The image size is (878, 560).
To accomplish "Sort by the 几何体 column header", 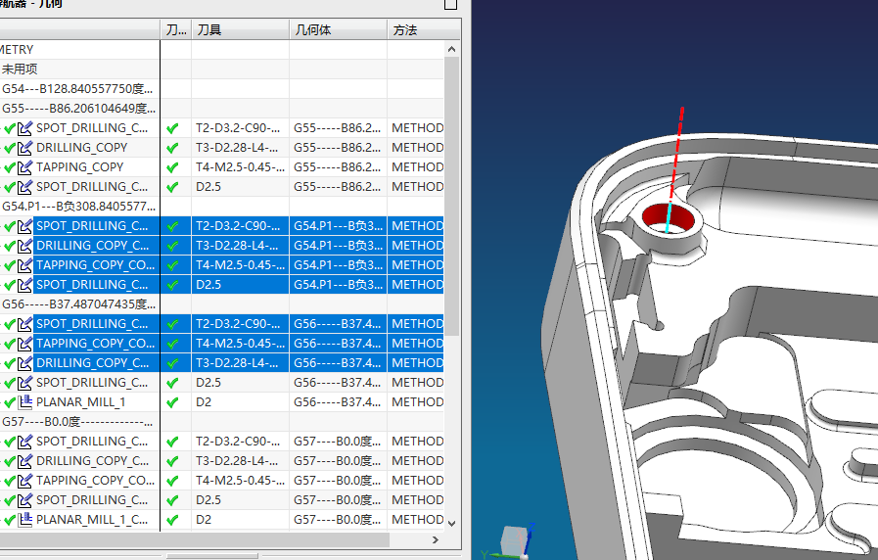I will point(339,29).
